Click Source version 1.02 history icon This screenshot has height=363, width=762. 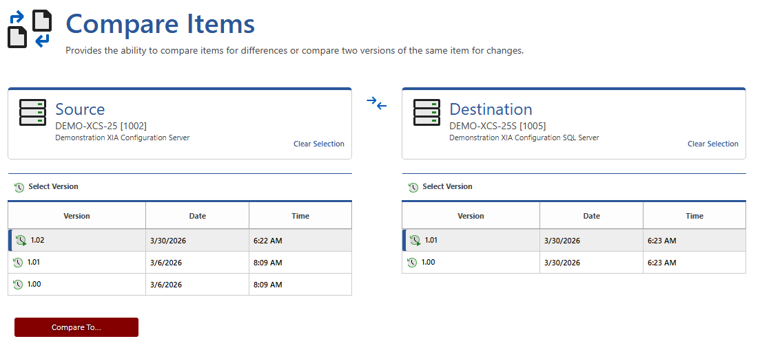click(x=21, y=241)
